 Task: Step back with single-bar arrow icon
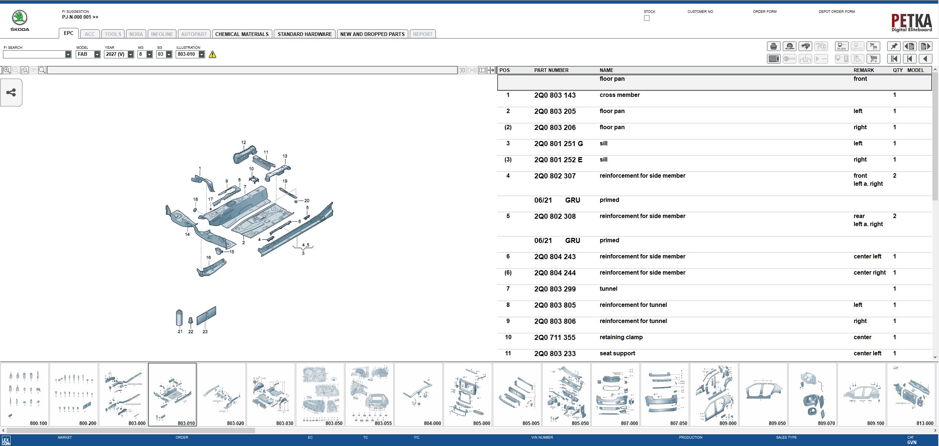(x=909, y=59)
